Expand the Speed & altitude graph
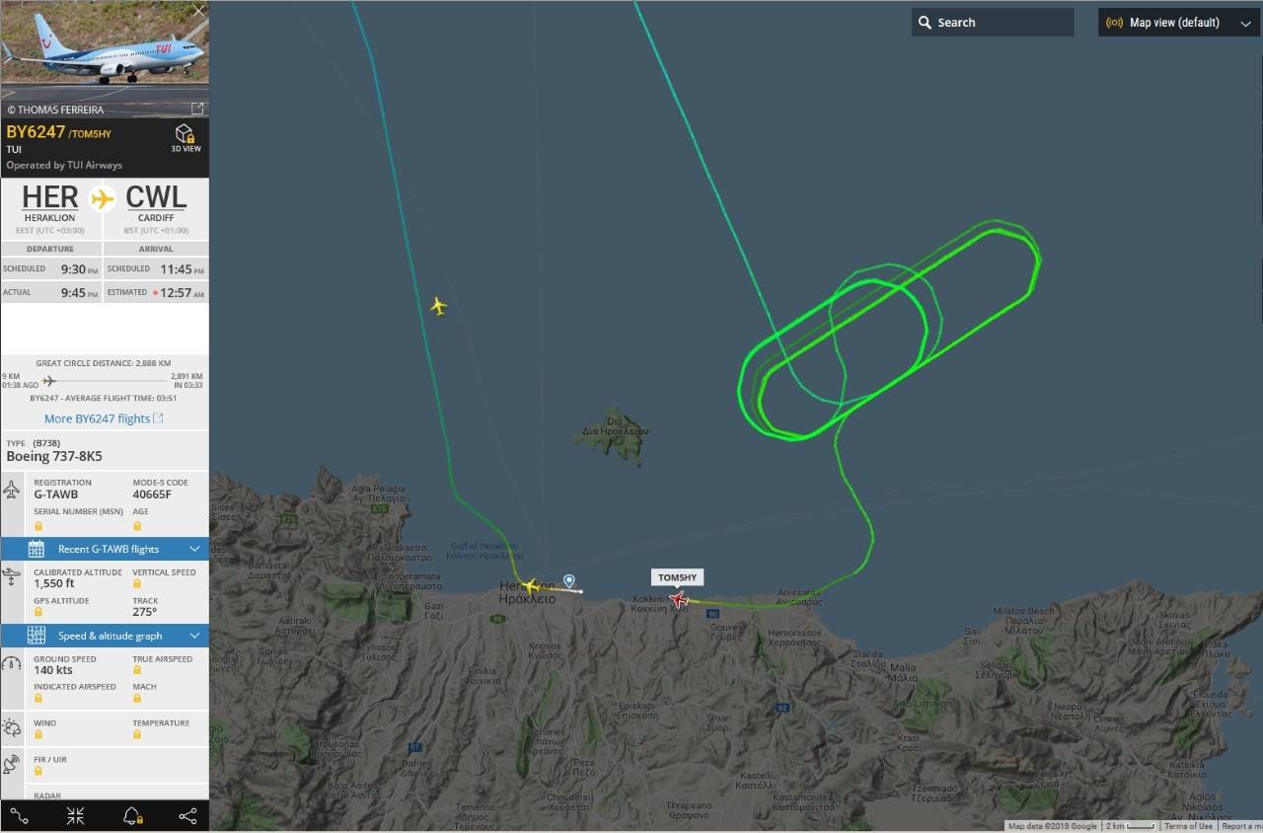 pos(105,636)
